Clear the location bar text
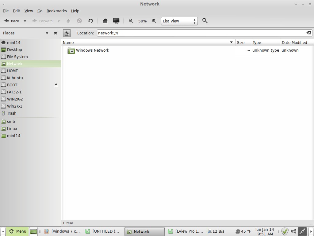Image resolution: width=314 pixels, height=236 pixels. [x=308, y=33]
